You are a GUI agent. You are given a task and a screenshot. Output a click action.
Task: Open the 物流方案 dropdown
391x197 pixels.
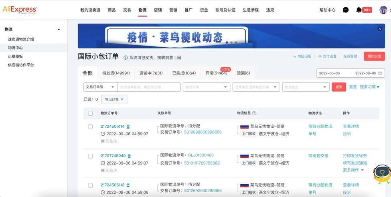coord(206,87)
